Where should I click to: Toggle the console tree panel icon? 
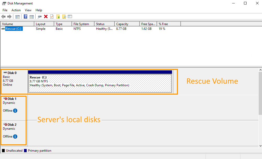[x=18, y=16]
